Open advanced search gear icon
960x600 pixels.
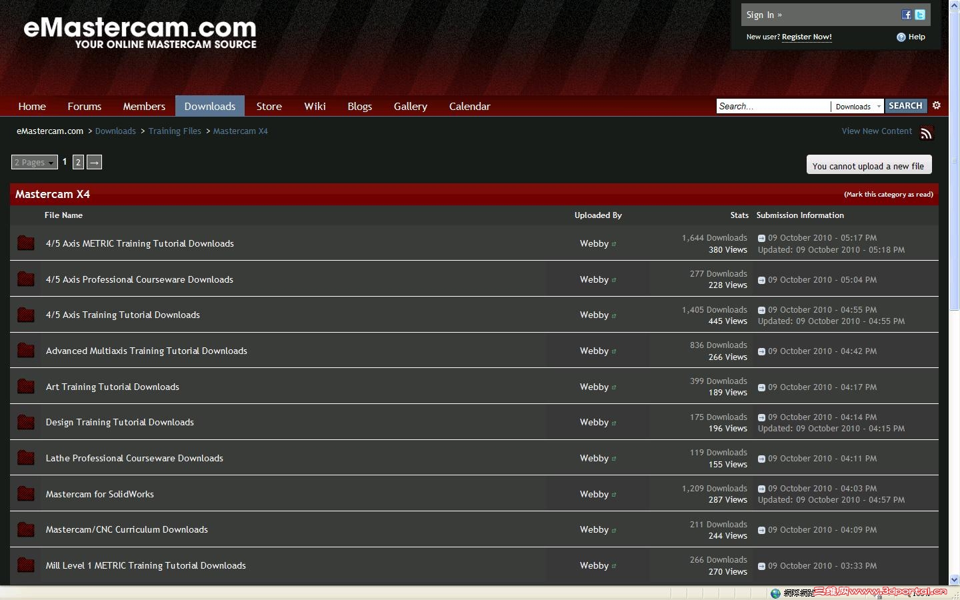(937, 105)
